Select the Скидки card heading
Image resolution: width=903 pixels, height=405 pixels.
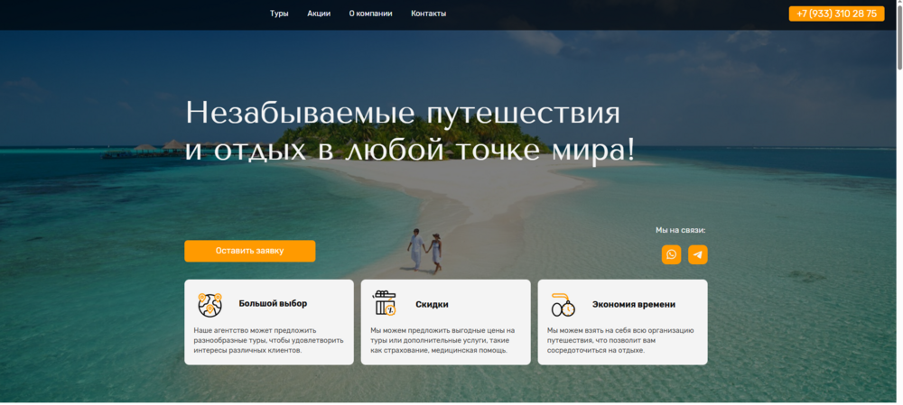pyautogui.click(x=432, y=305)
